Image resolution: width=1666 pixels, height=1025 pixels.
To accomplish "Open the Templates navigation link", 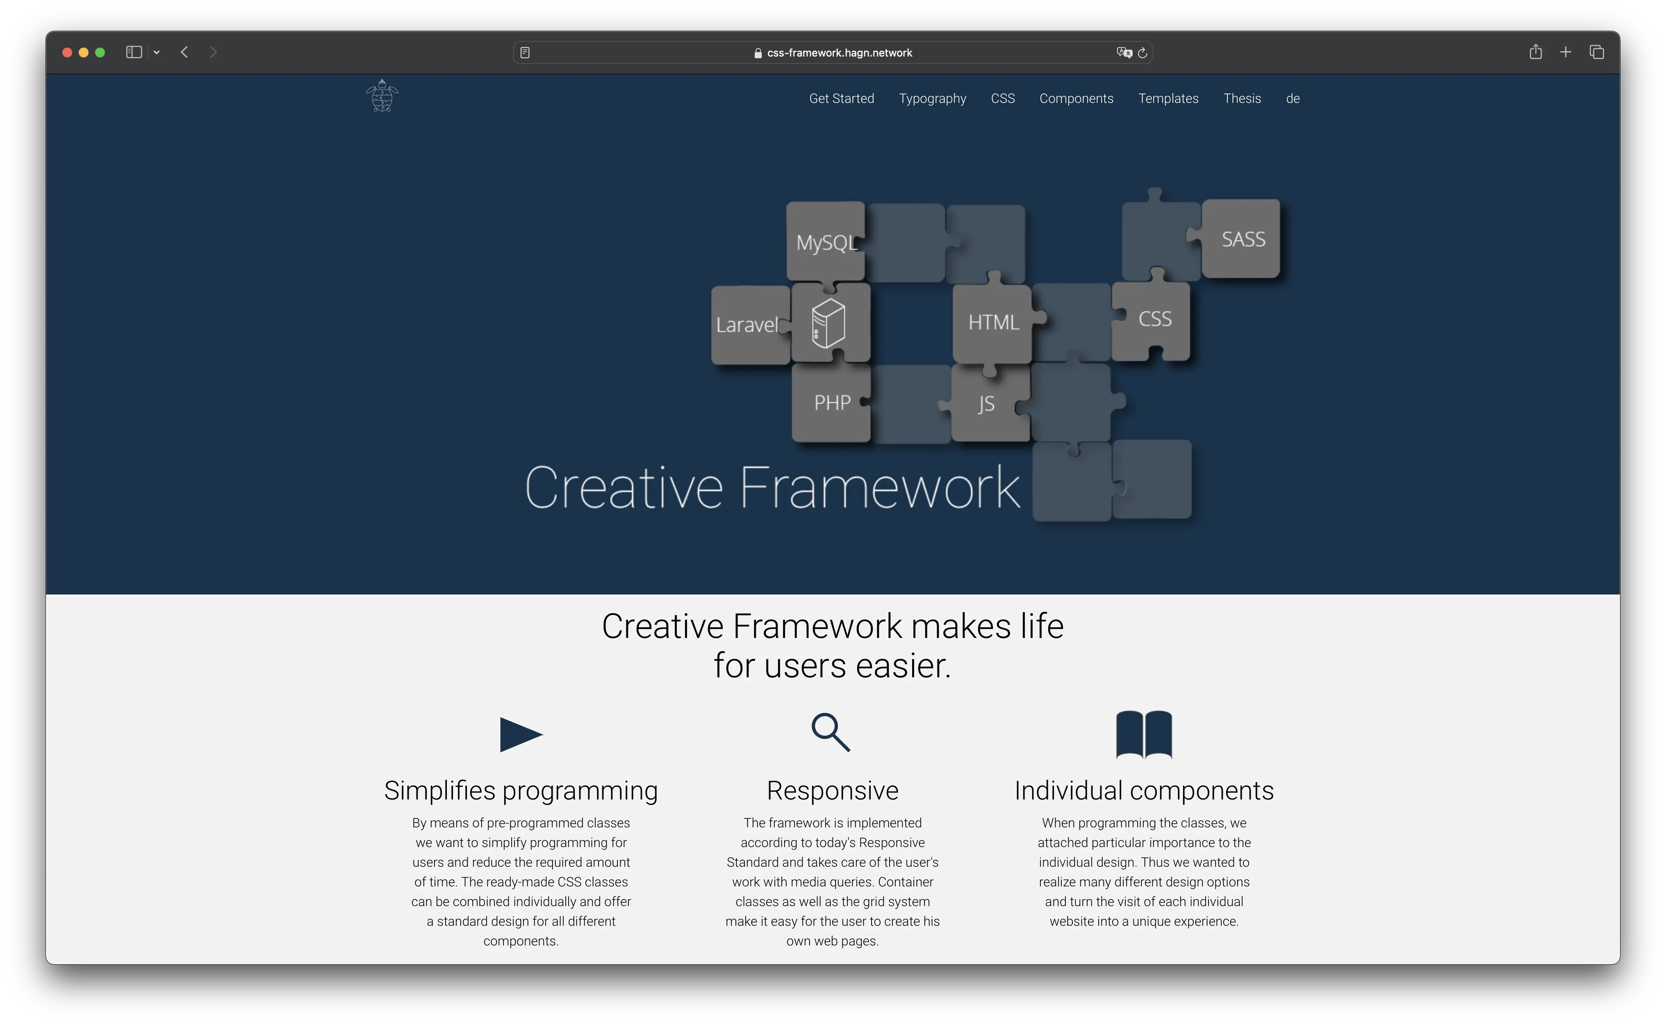I will (x=1168, y=98).
